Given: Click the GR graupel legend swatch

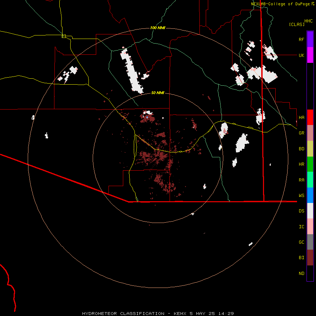Looking at the screenshot, I should point(310,133).
